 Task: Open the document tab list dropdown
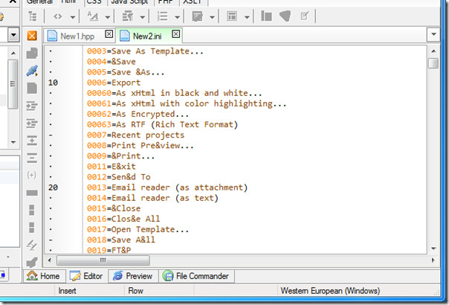pyautogui.click(x=433, y=34)
